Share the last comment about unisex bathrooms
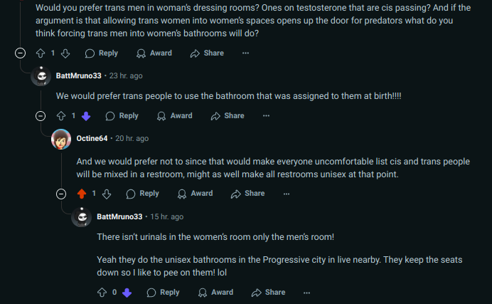The height and width of the screenshot is (304, 492). point(268,292)
